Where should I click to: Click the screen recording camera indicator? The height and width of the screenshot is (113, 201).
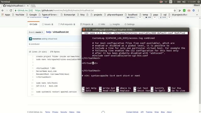161,2
